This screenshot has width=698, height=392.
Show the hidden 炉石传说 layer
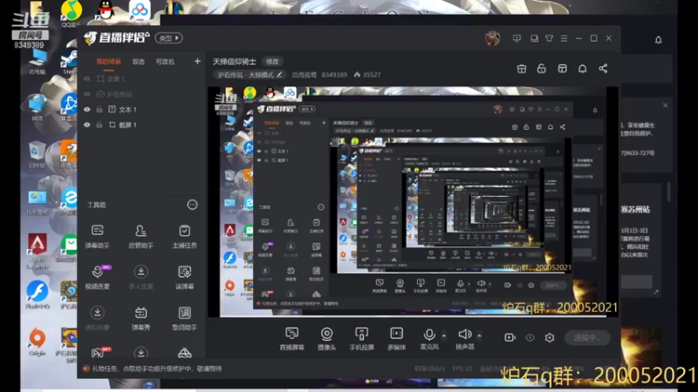click(87, 94)
